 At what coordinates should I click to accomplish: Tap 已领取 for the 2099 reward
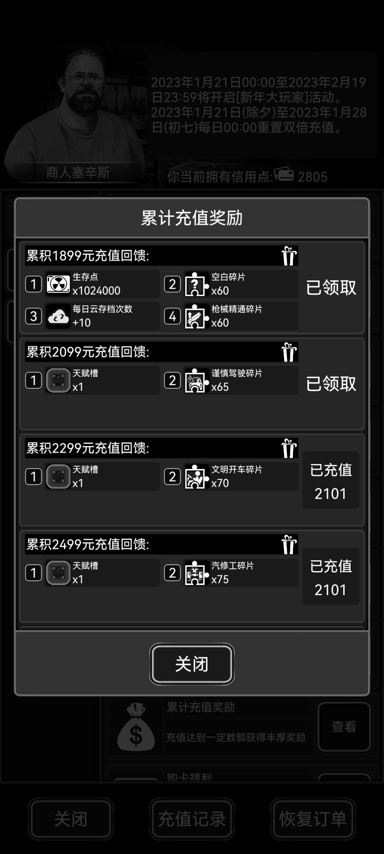331,384
